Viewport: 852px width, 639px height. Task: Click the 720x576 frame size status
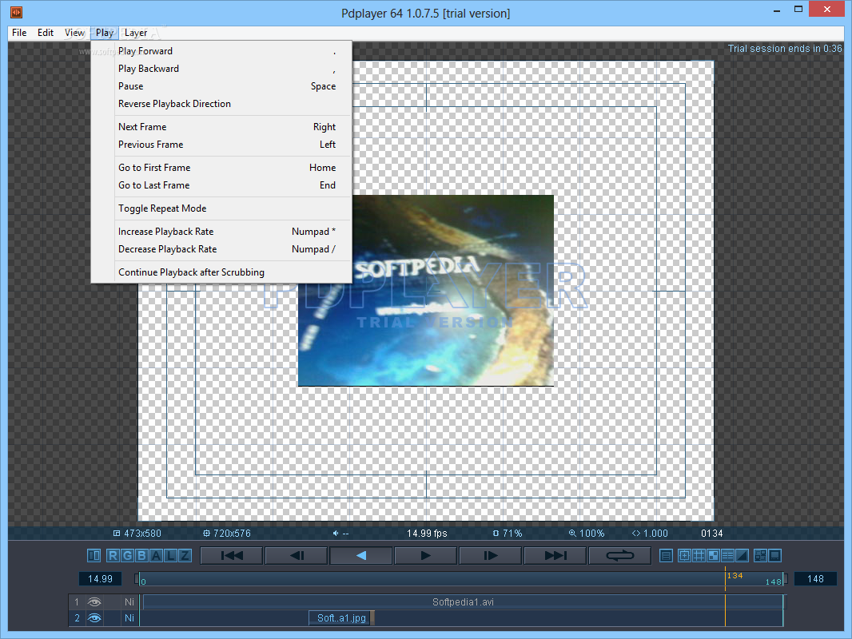(x=226, y=534)
